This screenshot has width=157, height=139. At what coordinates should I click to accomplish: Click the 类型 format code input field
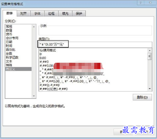click(x=95, y=45)
